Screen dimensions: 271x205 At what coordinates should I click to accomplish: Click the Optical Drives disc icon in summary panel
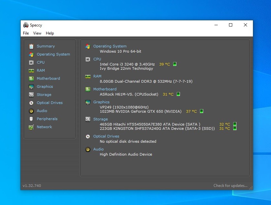pyautogui.click(x=88, y=137)
